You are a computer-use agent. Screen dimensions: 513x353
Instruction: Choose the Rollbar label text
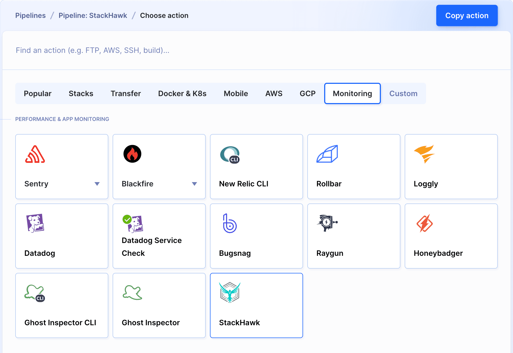(329, 184)
